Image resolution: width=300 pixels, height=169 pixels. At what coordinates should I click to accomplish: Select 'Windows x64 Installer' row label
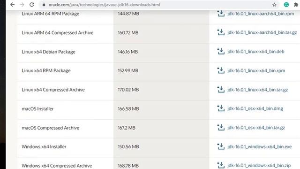tap(44, 146)
